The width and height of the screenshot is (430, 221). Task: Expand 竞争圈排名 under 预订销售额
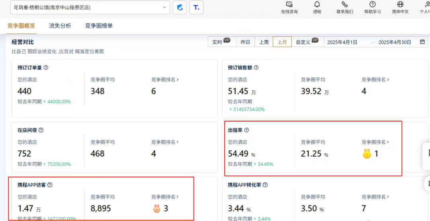click(375, 80)
